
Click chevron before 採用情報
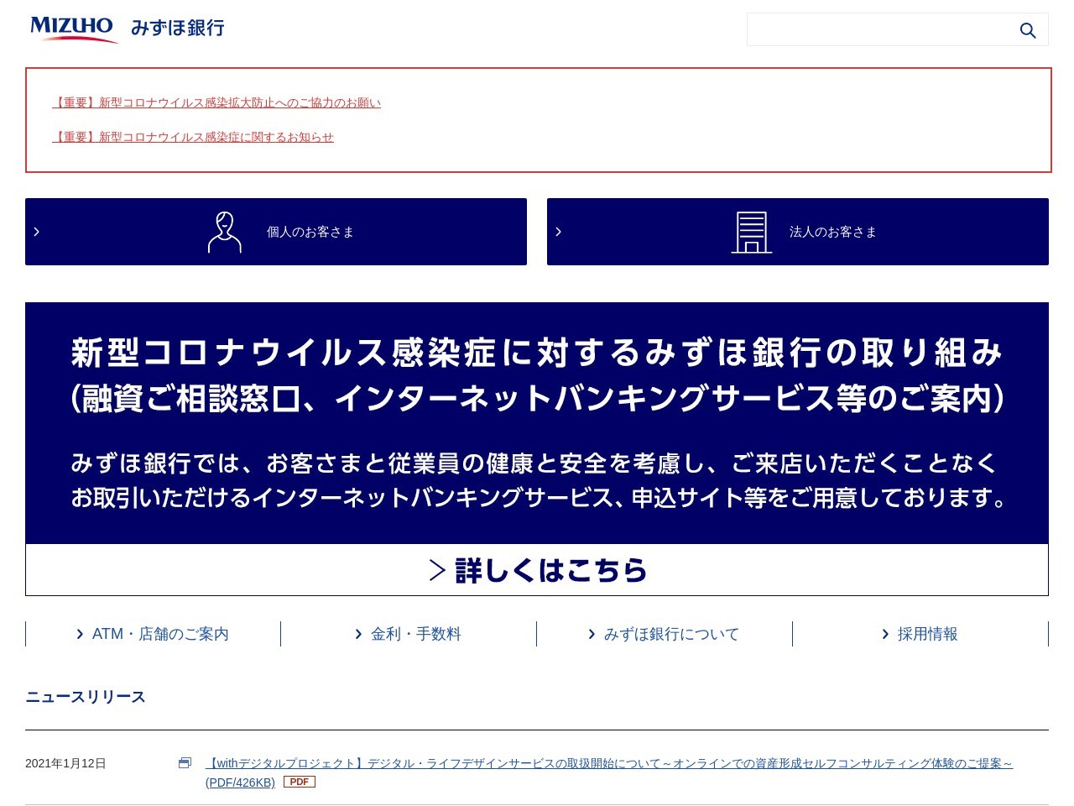885,634
